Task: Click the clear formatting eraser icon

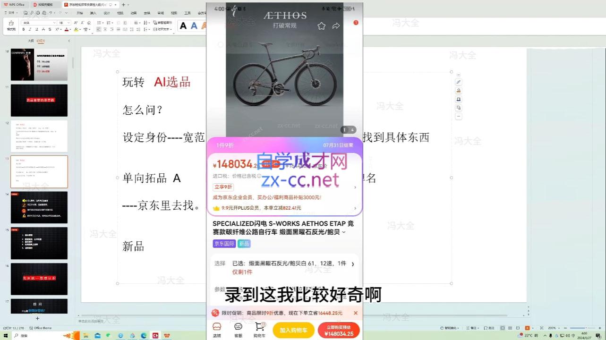Action: [x=89, y=23]
